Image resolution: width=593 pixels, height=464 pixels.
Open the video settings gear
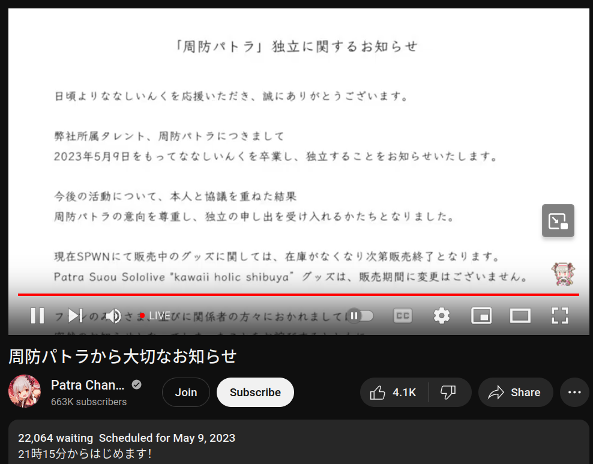point(441,315)
